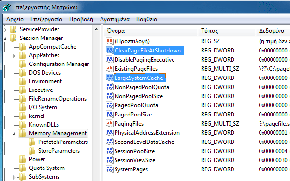Click the DWORD icon of SystemPages

click(110, 169)
